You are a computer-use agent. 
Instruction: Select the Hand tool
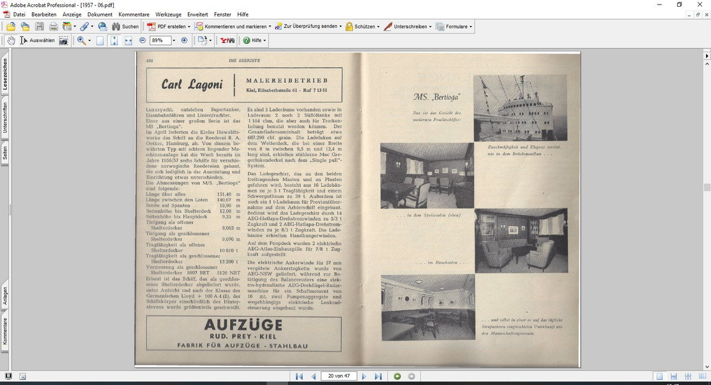11,40
